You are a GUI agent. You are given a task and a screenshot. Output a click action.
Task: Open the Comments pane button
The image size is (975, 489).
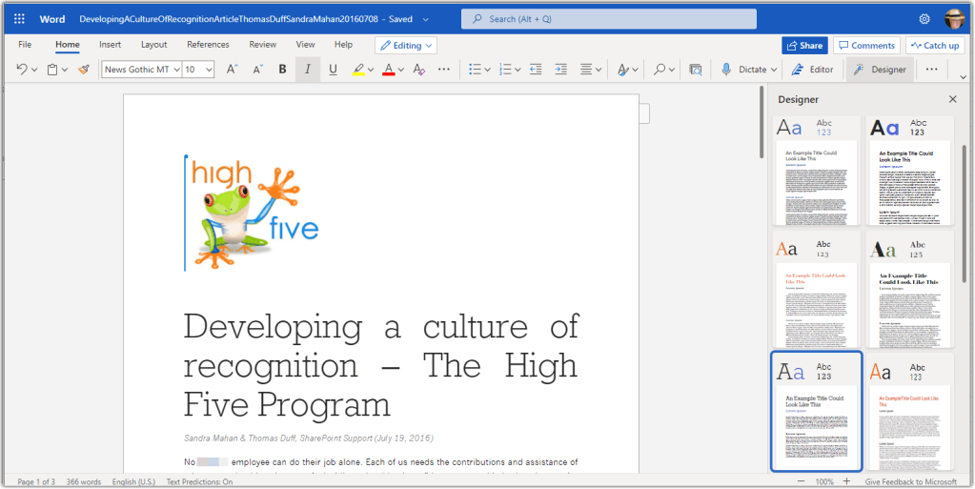[865, 45]
